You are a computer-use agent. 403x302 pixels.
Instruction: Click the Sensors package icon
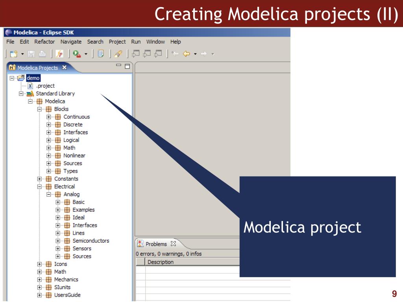click(67, 249)
